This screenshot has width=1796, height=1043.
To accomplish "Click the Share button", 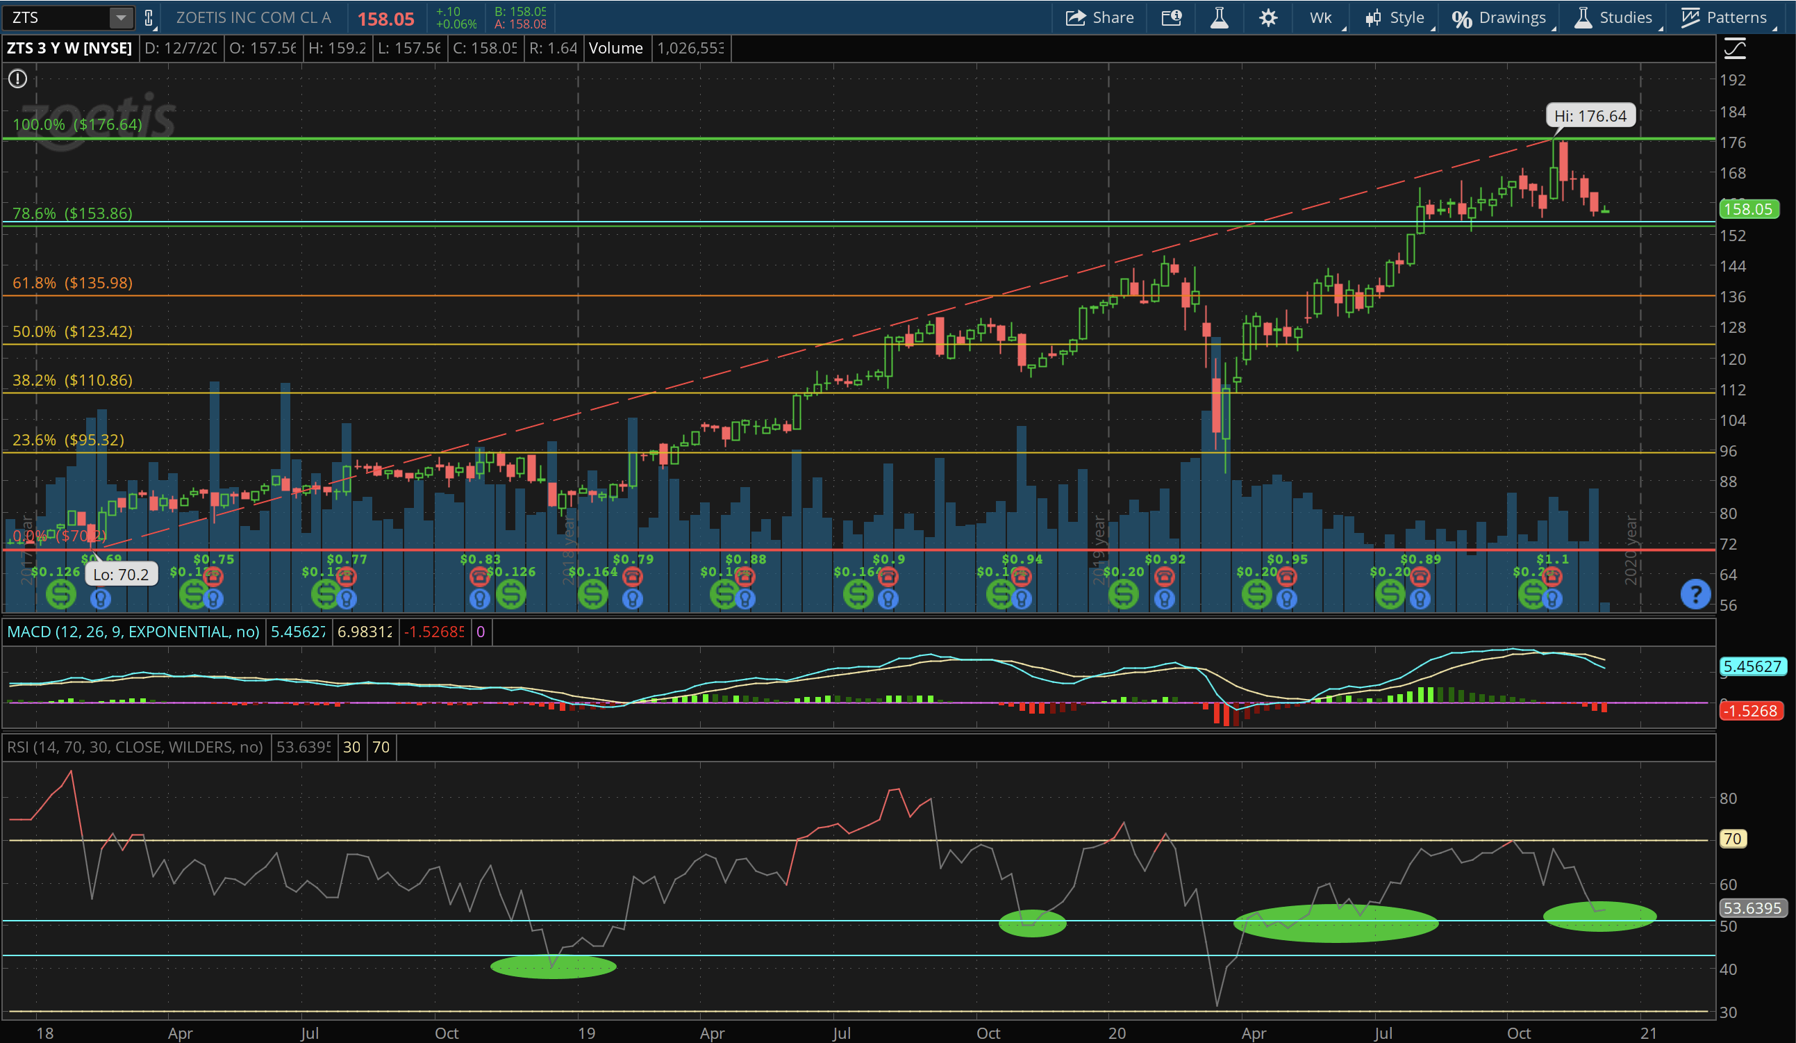I will [x=1099, y=17].
